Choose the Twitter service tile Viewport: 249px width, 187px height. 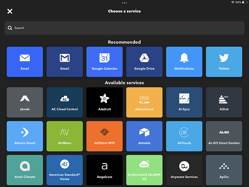point(224,62)
